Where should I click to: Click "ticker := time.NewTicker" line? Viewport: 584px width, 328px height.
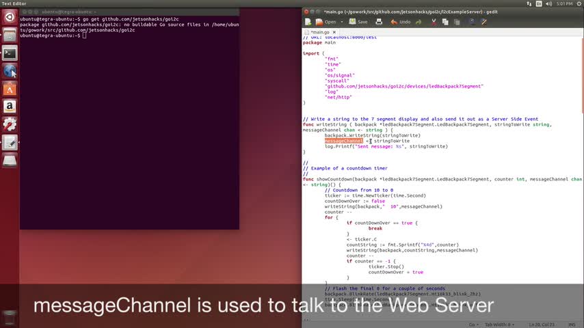(375, 195)
